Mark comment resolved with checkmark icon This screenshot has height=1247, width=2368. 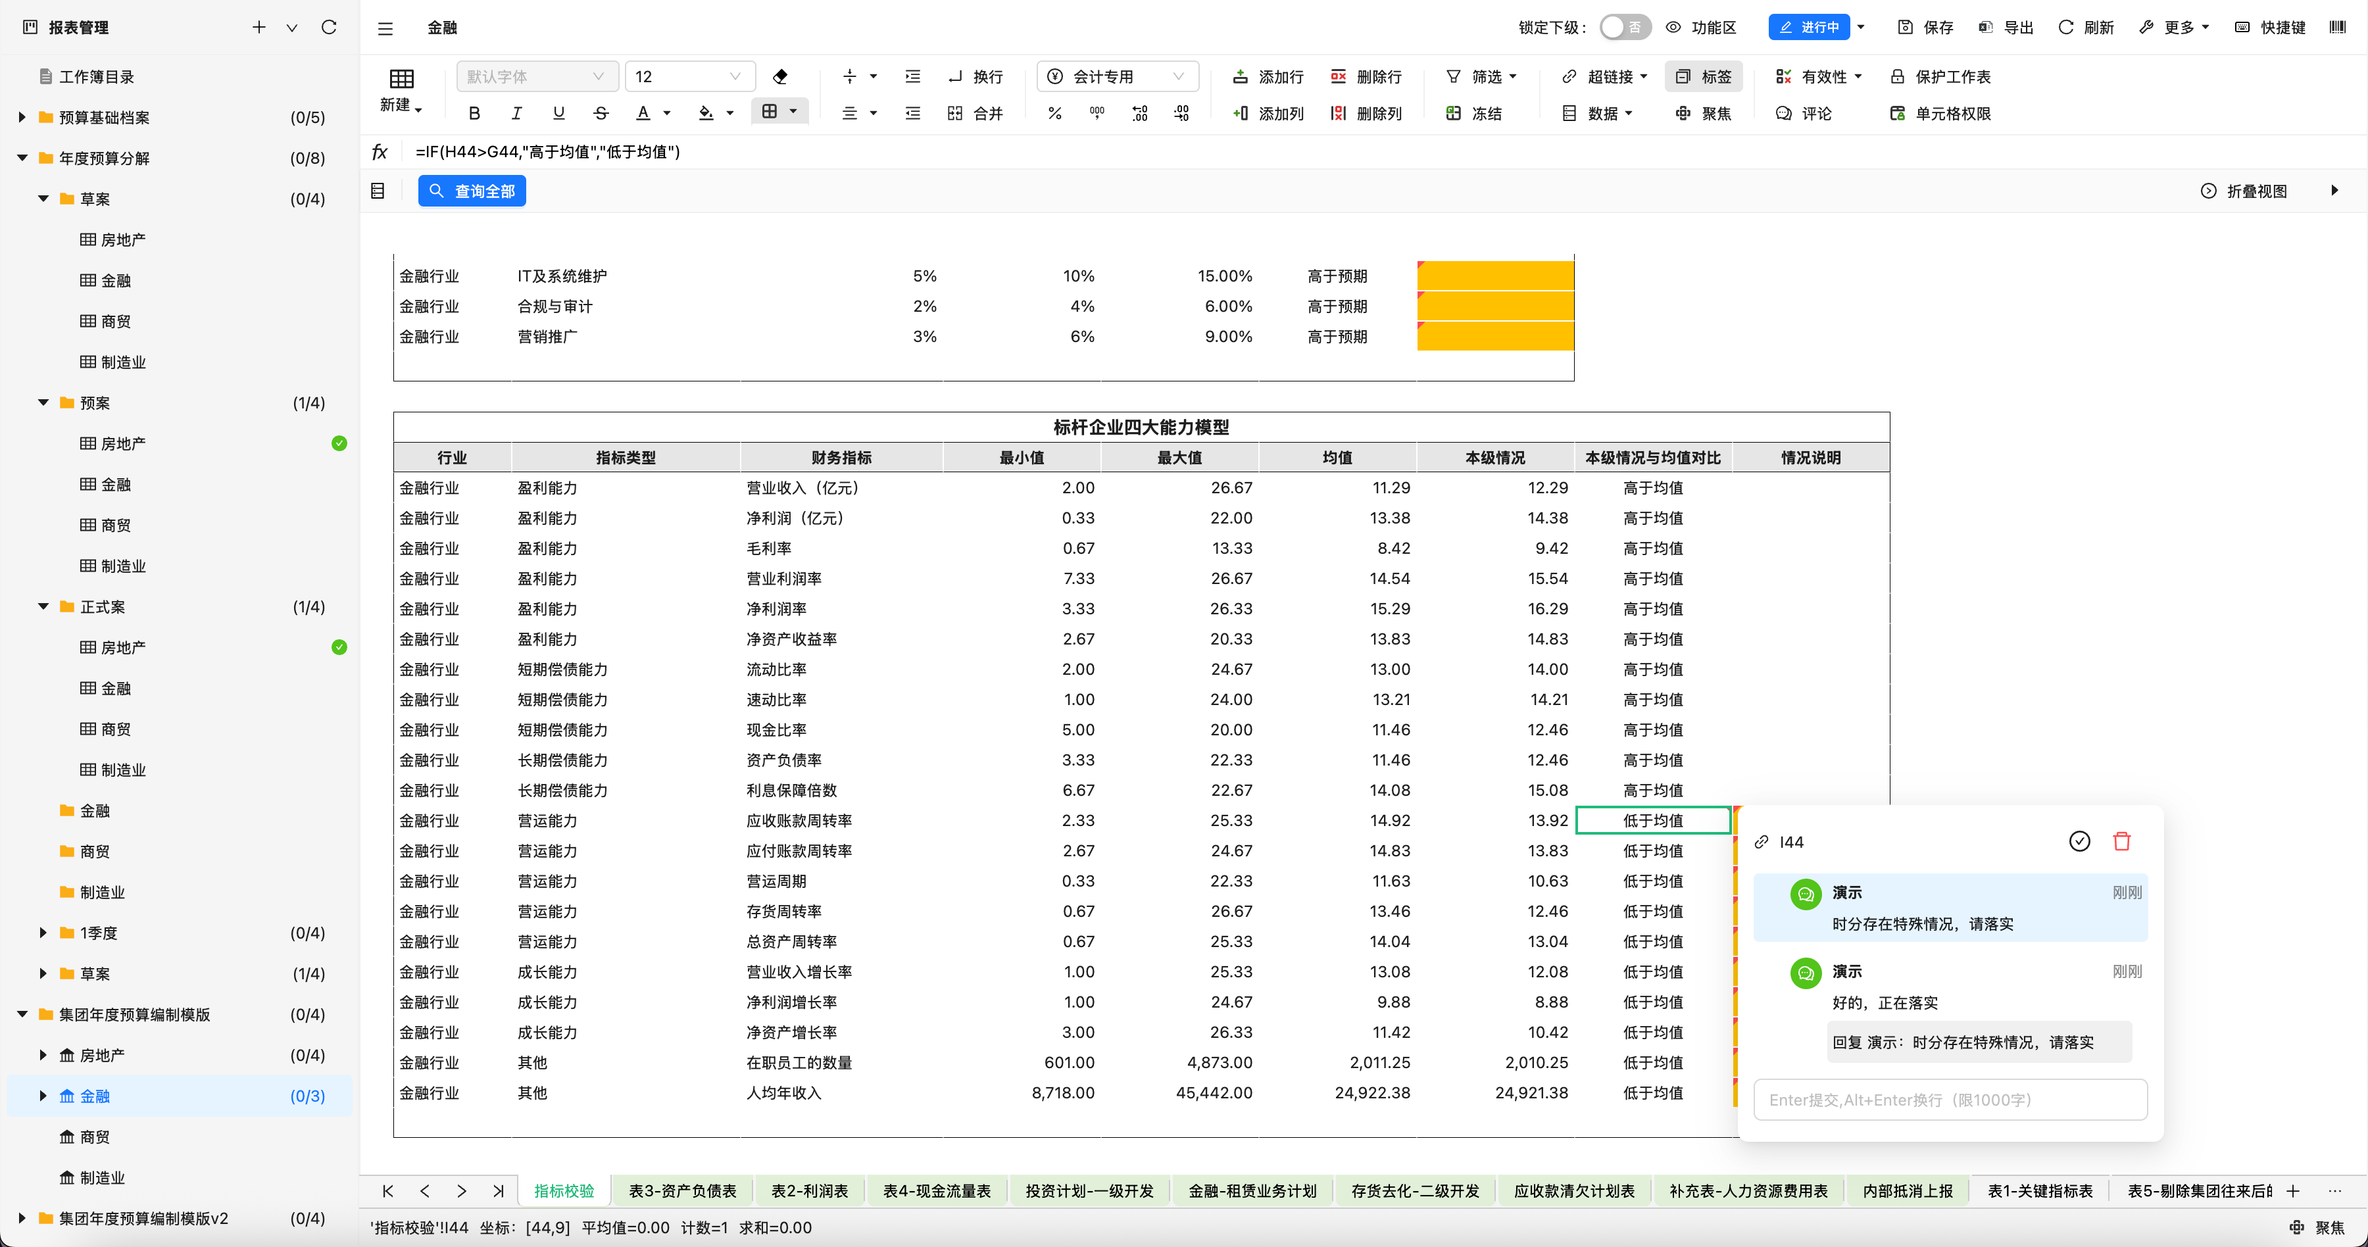pos(2079,841)
